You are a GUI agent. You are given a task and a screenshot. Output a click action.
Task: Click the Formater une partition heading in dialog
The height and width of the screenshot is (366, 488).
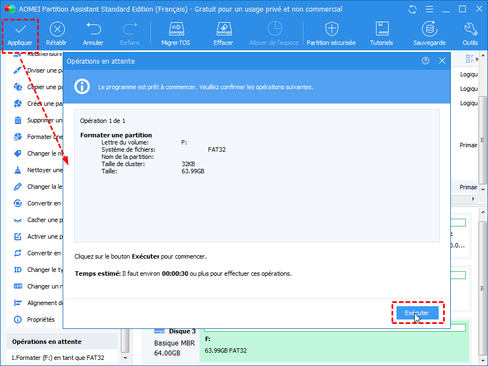tap(116, 135)
